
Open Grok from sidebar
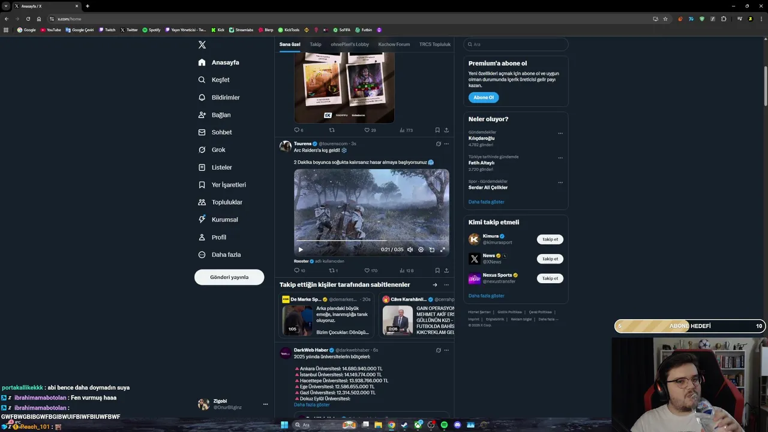point(212,149)
